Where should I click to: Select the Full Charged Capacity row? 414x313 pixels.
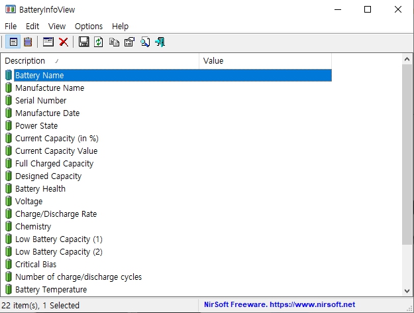[x=54, y=164]
